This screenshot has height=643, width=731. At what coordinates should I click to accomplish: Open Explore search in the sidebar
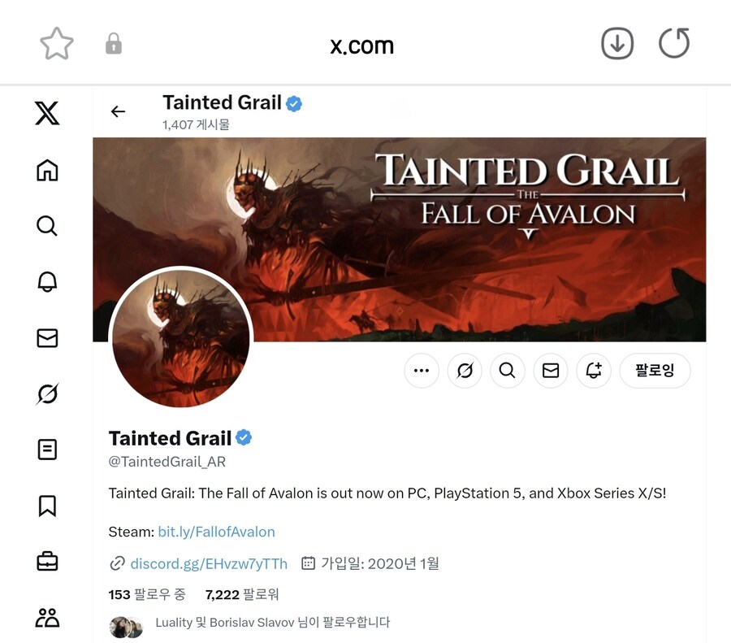47,226
